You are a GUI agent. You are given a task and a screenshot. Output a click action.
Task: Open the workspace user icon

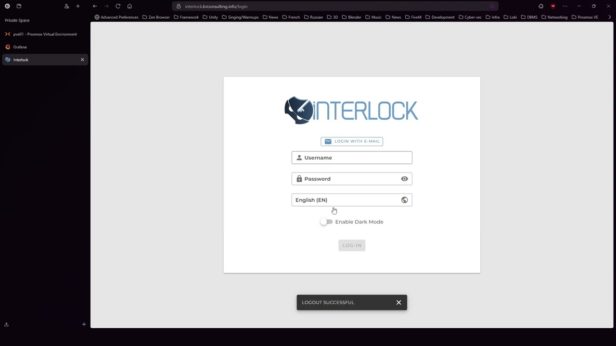(x=66, y=6)
